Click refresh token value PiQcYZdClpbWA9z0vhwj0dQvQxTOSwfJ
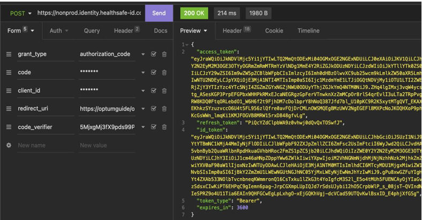Image resolution: width=422 pixels, height=220 pixels. tap(293, 123)
